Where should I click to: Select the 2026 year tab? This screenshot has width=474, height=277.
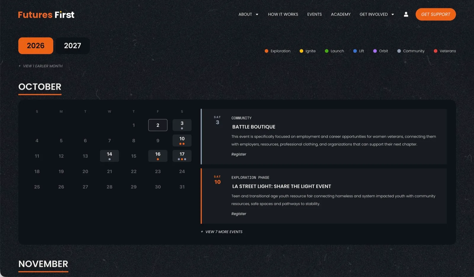(x=36, y=46)
